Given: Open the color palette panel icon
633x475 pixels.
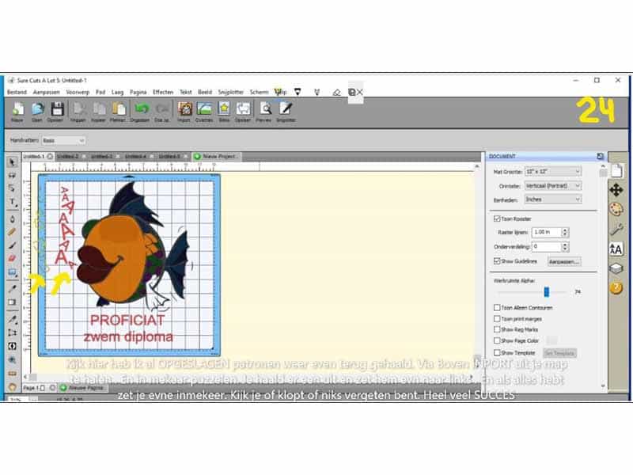Looking at the screenshot, I should coord(616,209).
